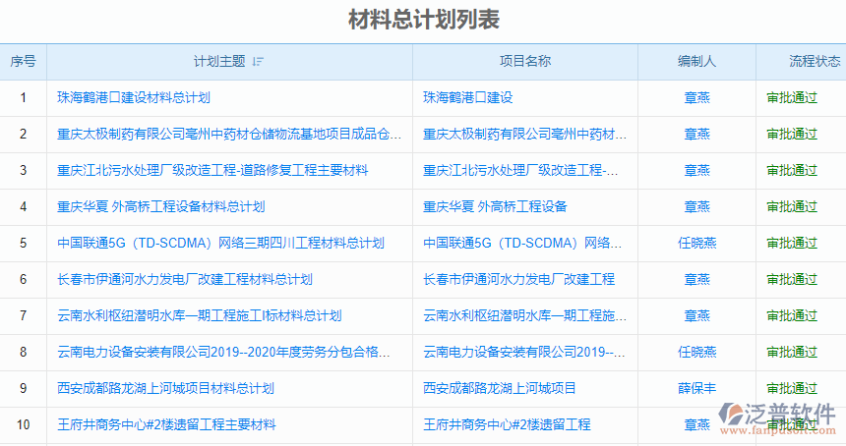Open plan 重庆华夏 外高桥工程设备材料总计划
Viewport: 846px width, 446px height.
click(160, 207)
